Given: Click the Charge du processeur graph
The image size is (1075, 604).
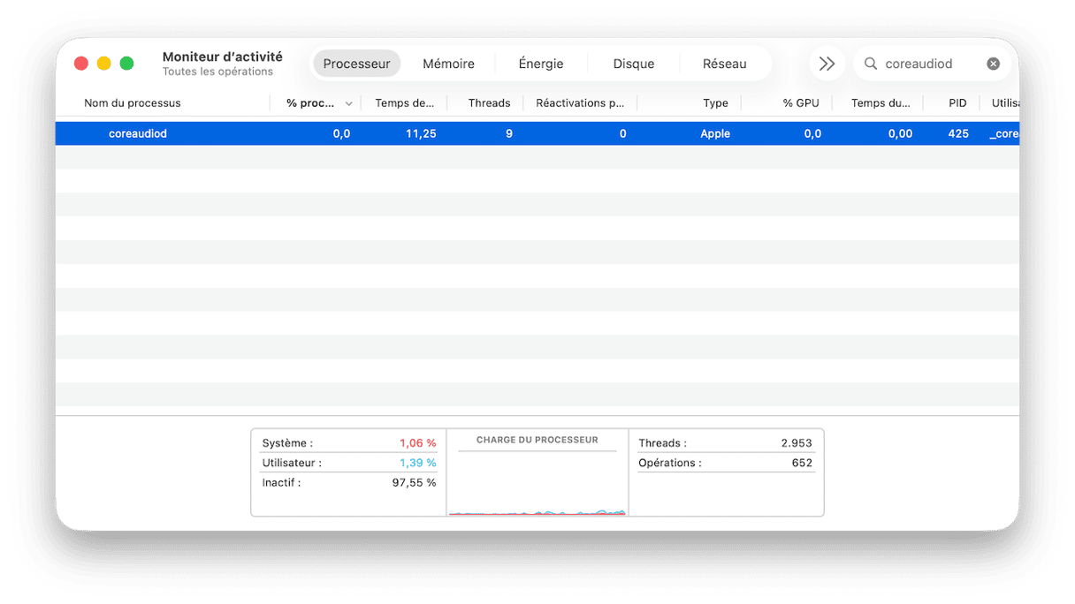Looking at the screenshot, I should pos(537,481).
